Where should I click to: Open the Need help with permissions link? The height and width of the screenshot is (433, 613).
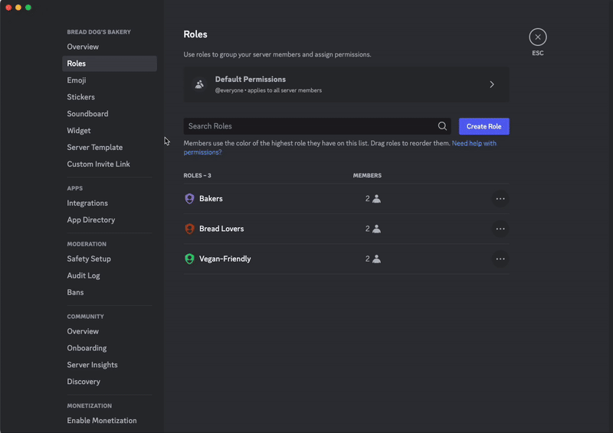pos(340,148)
